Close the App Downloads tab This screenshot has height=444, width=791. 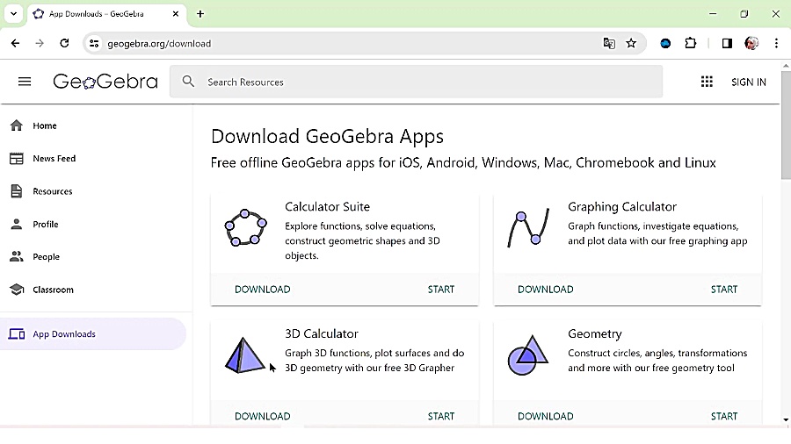[176, 13]
